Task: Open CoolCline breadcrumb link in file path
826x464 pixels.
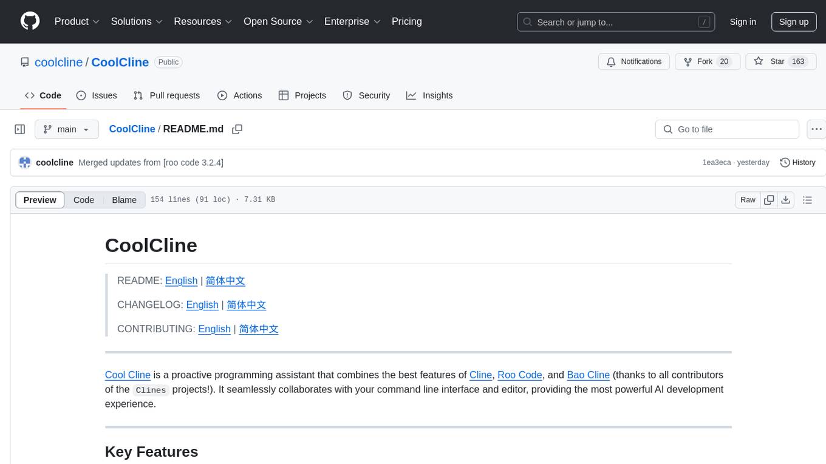Action: coord(132,129)
